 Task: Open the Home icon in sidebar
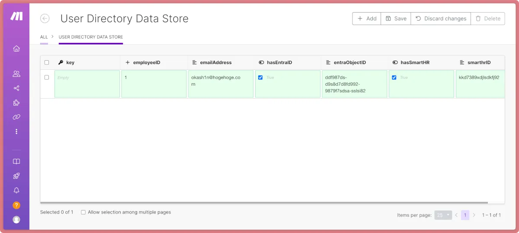coord(16,49)
